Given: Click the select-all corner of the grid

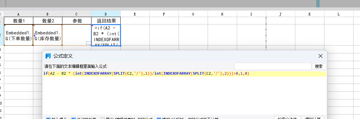Looking at the screenshot, I should tap(2, 14).
